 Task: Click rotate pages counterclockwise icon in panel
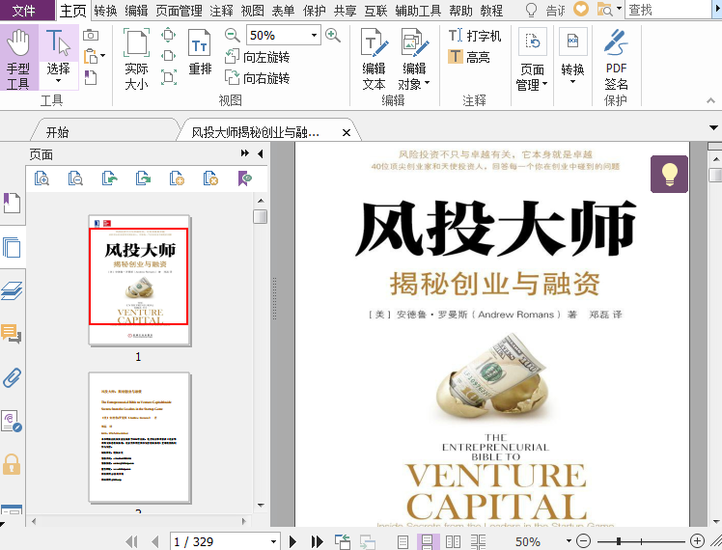point(110,178)
